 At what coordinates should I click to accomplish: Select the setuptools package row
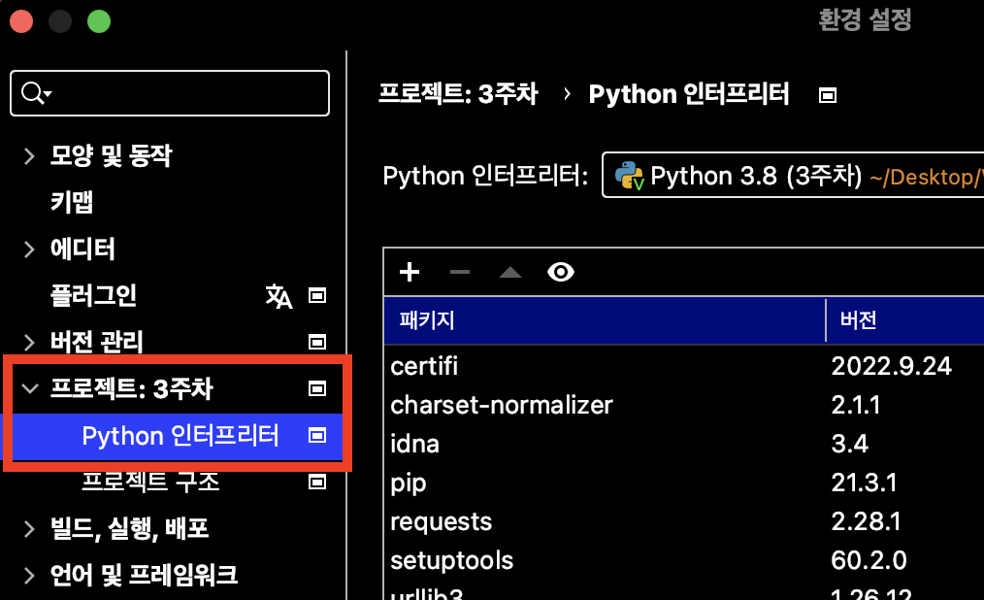[x=683, y=560]
